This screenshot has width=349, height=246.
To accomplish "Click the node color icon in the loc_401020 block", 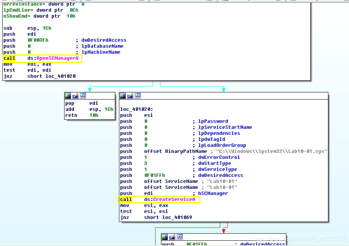I will pos(123,96).
